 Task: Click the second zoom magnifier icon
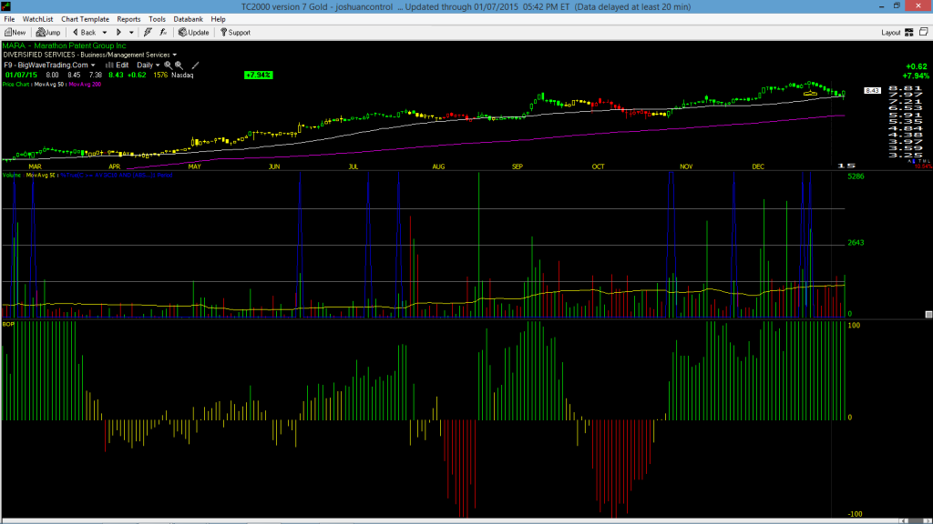[x=179, y=65]
